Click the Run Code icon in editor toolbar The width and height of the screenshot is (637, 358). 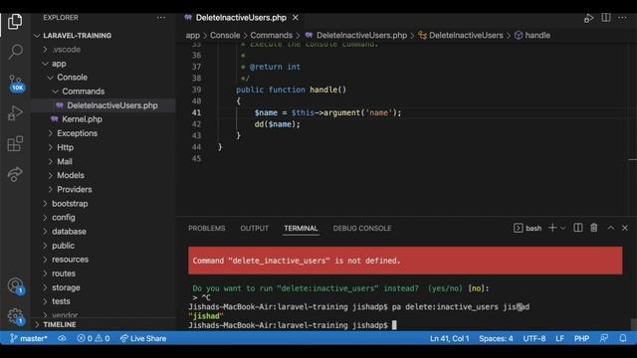point(588,18)
